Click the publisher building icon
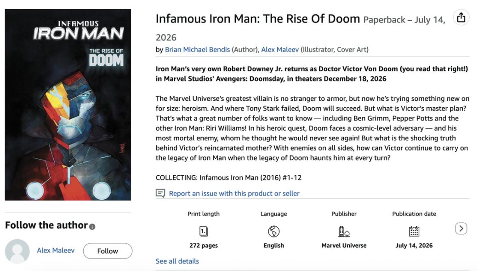Screen dimensions: 478x271 click(344, 231)
